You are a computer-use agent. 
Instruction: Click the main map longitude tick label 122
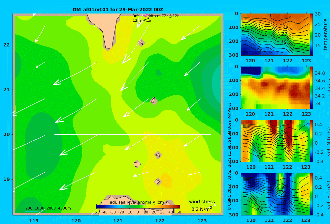coord(160,221)
